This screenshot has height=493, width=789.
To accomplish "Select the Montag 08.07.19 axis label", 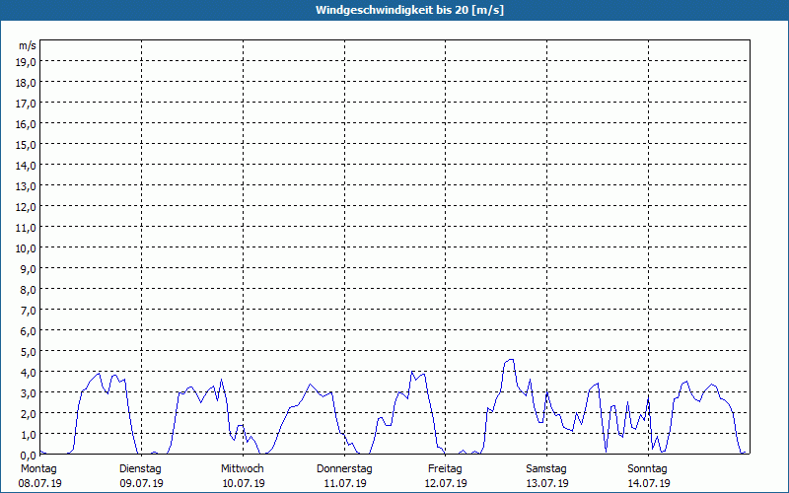I will pos(39,476).
